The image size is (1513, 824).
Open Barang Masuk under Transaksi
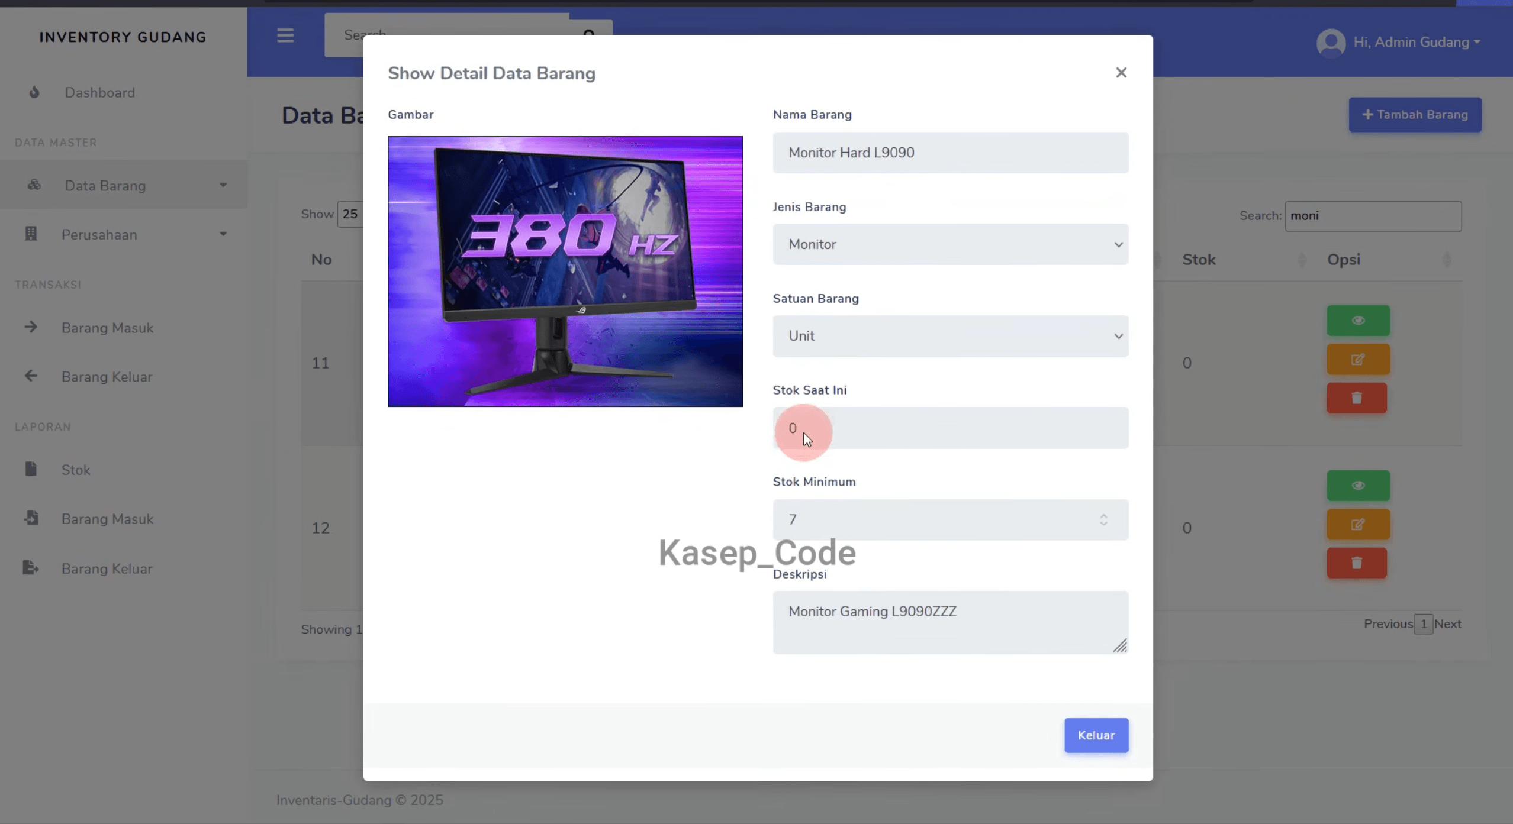point(107,328)
